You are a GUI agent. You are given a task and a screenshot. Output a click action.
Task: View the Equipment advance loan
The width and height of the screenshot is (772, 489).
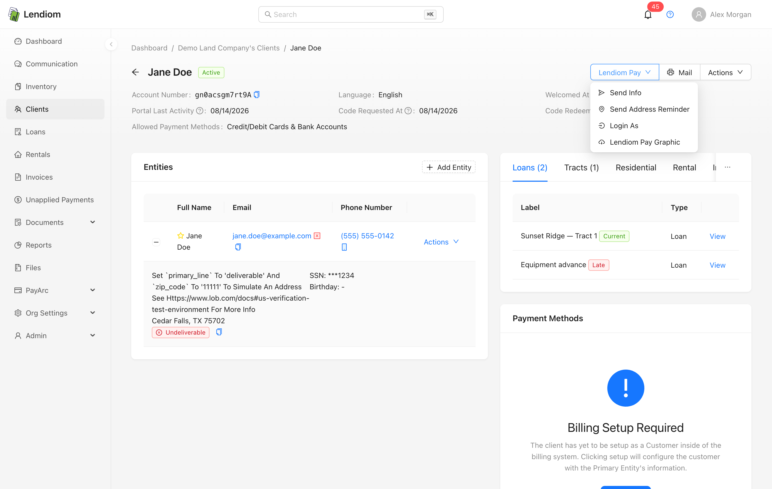(x=717, y=265)
